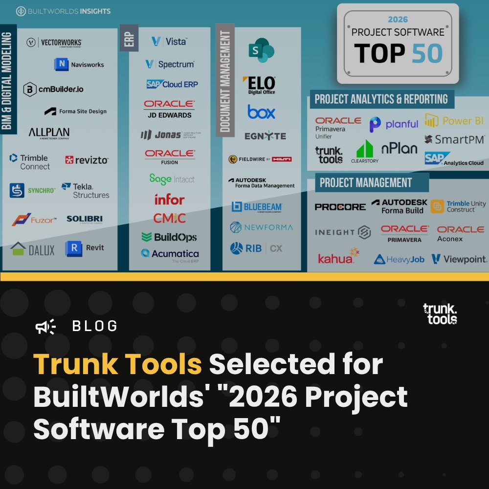Click the Revit logo

point(85,248)
